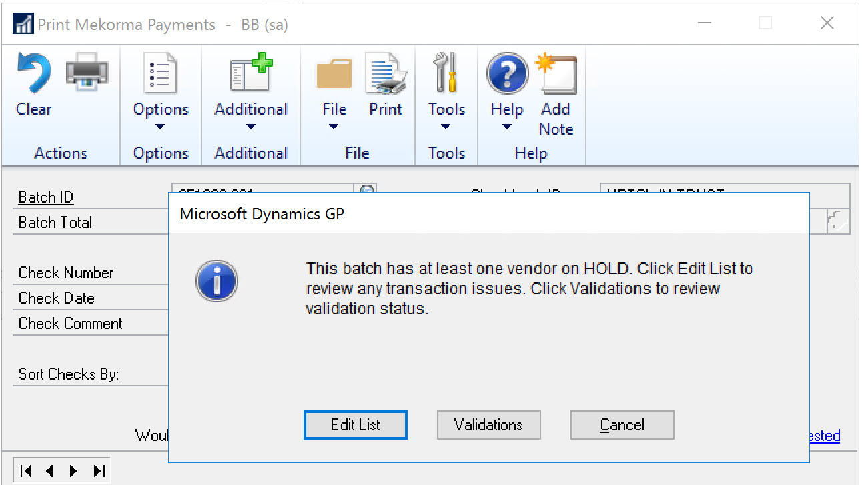Click the Help question mark icon
This screenshot has width=862, height=485.
(x=507, y=73)
